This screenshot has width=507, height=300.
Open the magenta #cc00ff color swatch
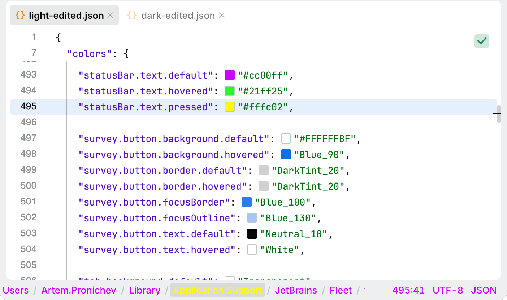tap(230, 75)
